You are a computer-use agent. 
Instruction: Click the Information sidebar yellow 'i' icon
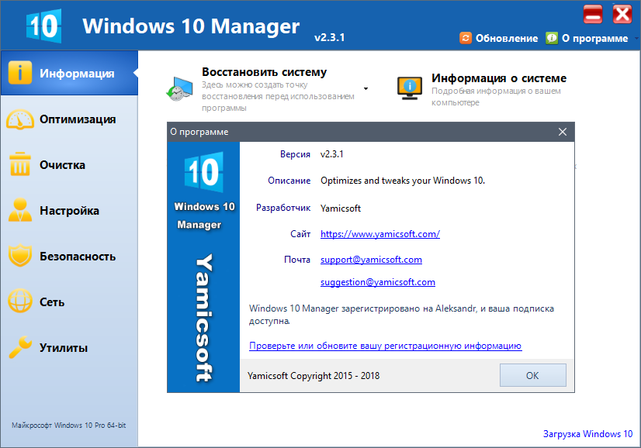(x=19, y=73)
